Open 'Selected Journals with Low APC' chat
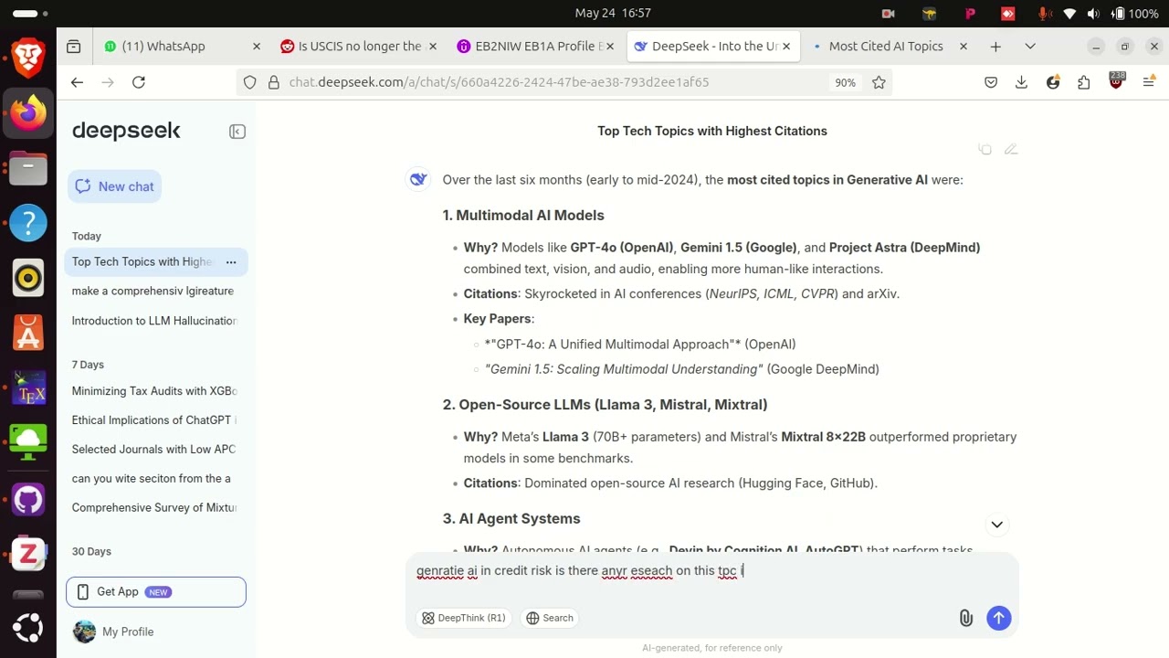The width and height of the screenshot is (1169, 658). coord(154,450)
